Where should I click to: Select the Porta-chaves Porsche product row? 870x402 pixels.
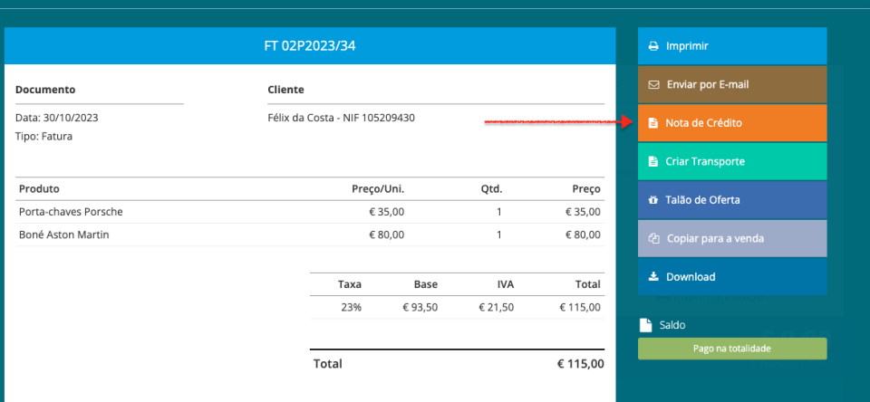click(71, 212)
